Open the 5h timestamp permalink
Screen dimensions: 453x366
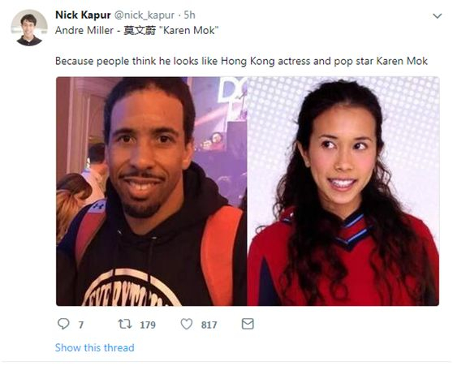point(189,15)
